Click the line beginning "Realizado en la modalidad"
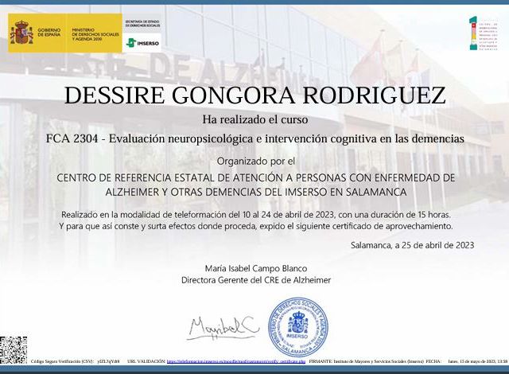Screen dimensions: 509x374 [256, 215]
